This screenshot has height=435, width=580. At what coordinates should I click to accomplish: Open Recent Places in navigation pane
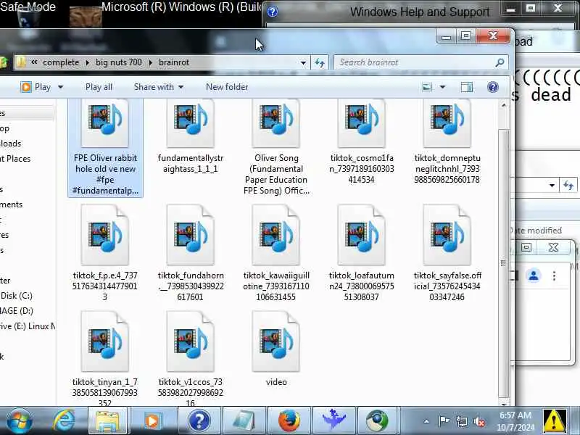tap(15, 159)
